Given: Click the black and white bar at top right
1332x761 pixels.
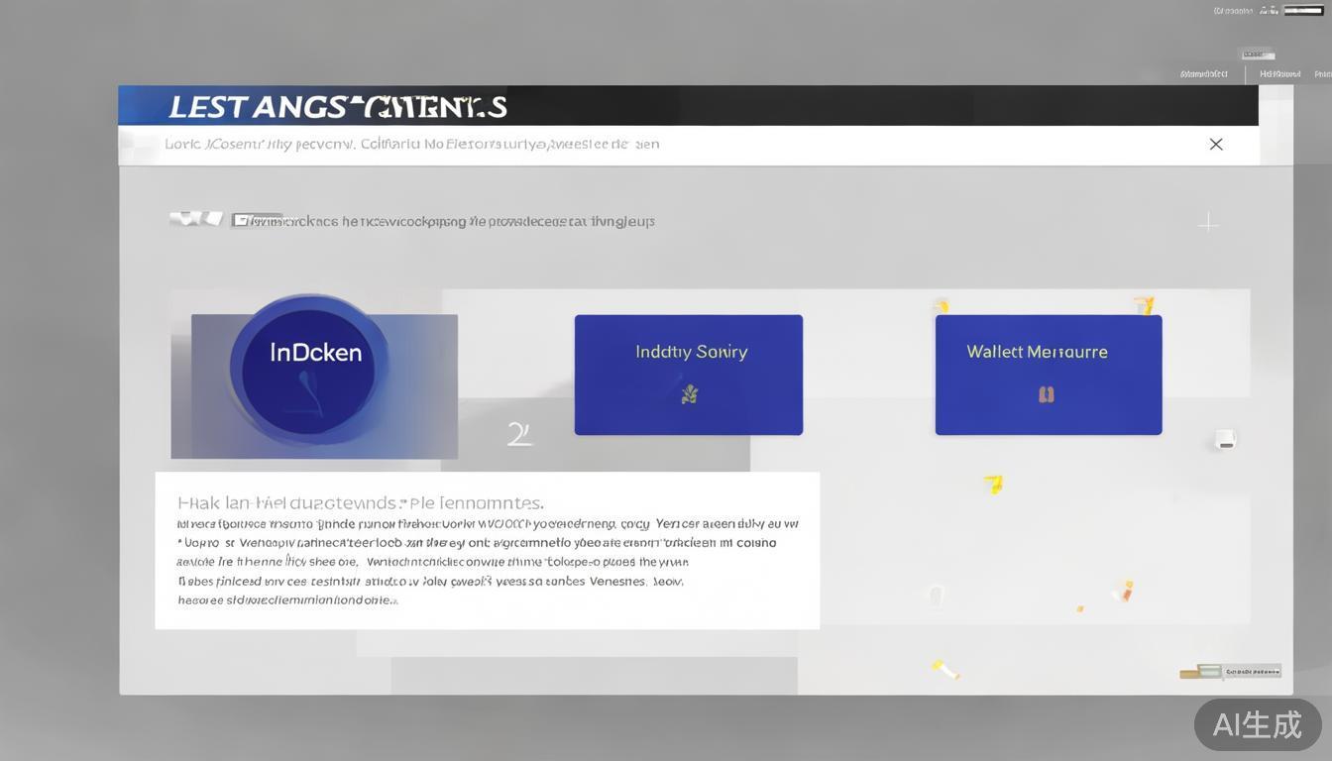Looking at the screenshot, I should pos(1303,11).
